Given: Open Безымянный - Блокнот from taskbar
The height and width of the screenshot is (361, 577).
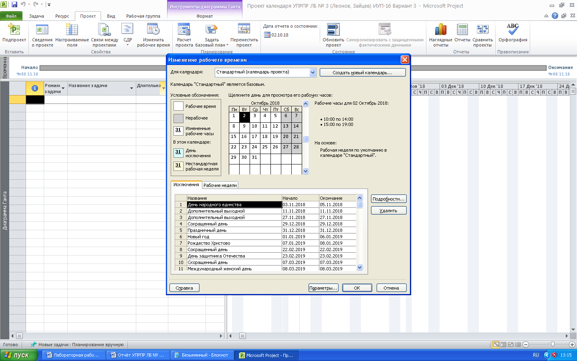Looking at the screenshot, I should (x=202, y=355).
